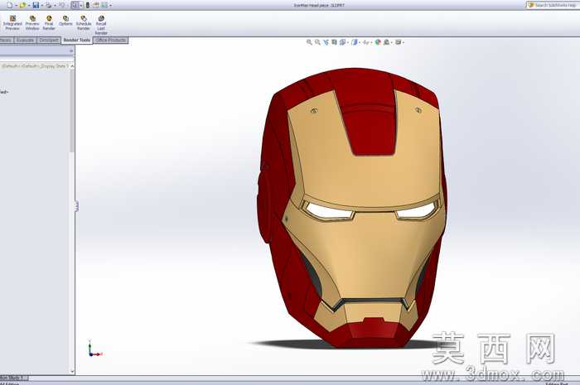Click the Default display state configuration text
This screenshot has width=580, height=385.
pyautogui.click(x=35, y=66)
